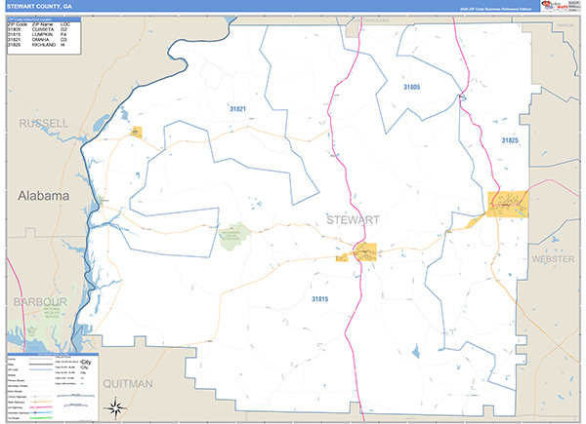586x424 pixels.
Task: Click the ZIP label 31825 on the map
Action: coord(510,140)
